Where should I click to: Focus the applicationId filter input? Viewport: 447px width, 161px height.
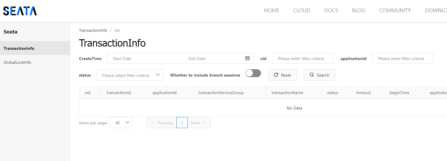tap(403, 58)
